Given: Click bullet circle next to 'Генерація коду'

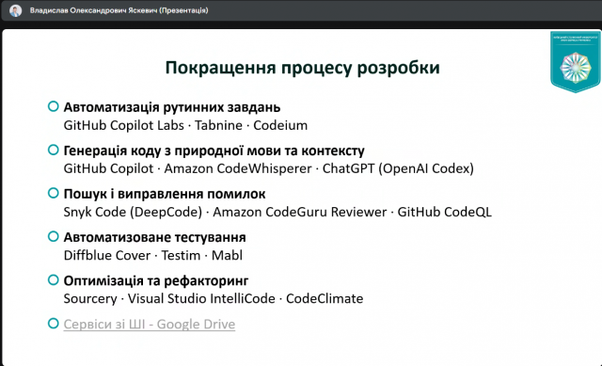Looking at the screenshot, I should click(x=54, y=150).
